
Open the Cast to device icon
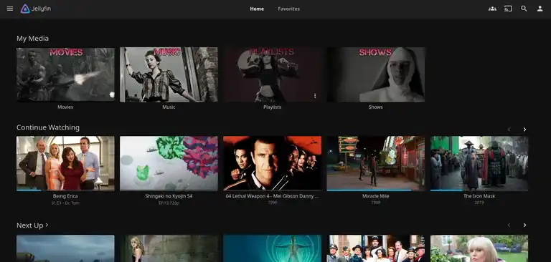(x=508, y=9)
